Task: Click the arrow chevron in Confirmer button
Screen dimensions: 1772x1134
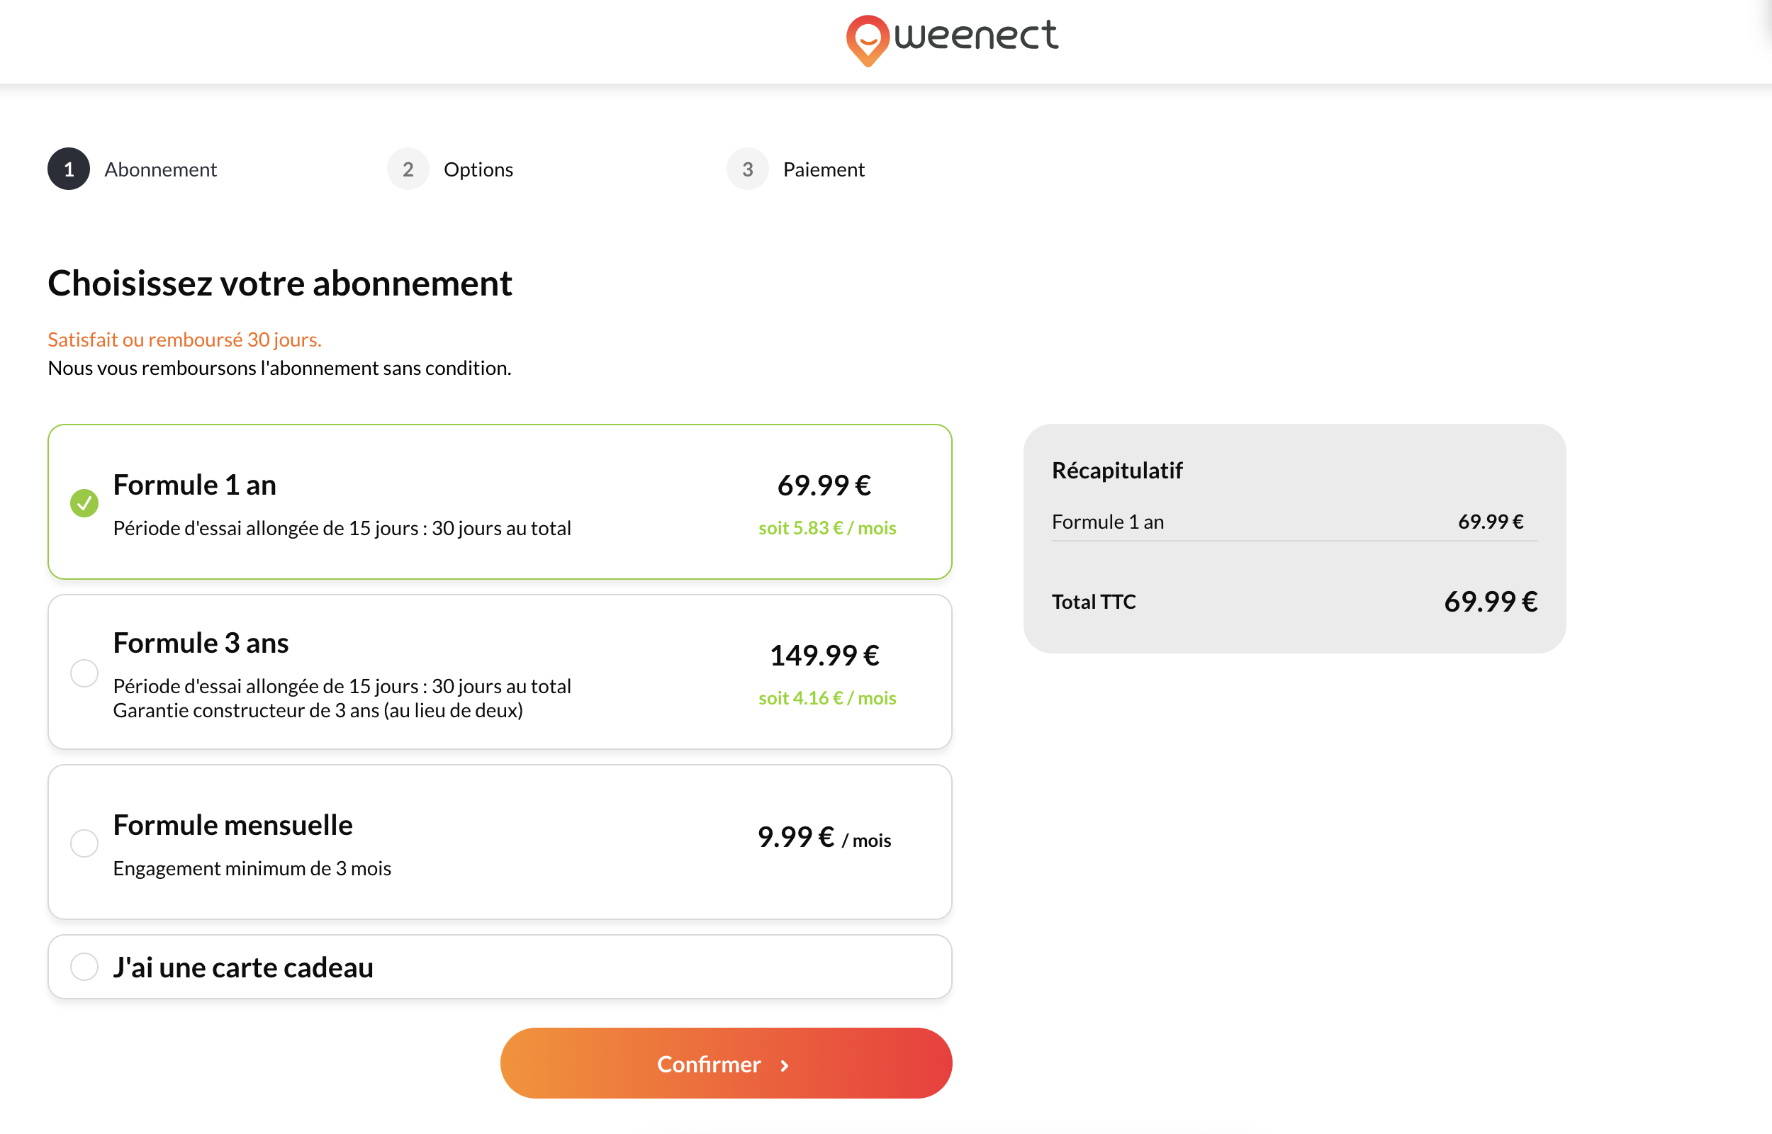Action: [x=785, y=1065]
